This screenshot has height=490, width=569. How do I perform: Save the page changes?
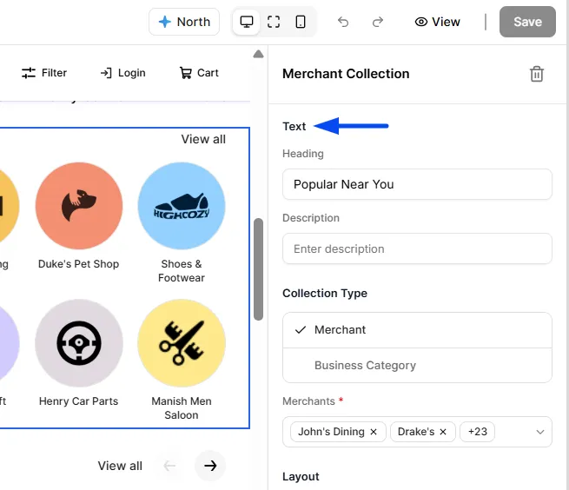527,22
